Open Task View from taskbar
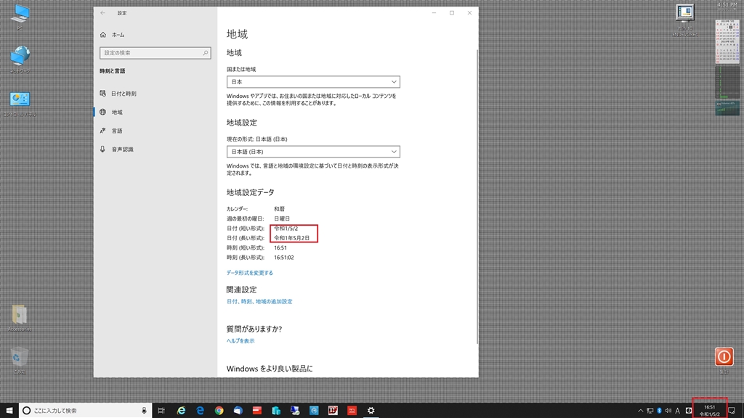The image size is (744, 418). pyautogui.click(x=161, y=411)
